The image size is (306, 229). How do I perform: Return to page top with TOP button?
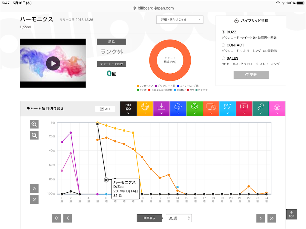pos(291,214)
